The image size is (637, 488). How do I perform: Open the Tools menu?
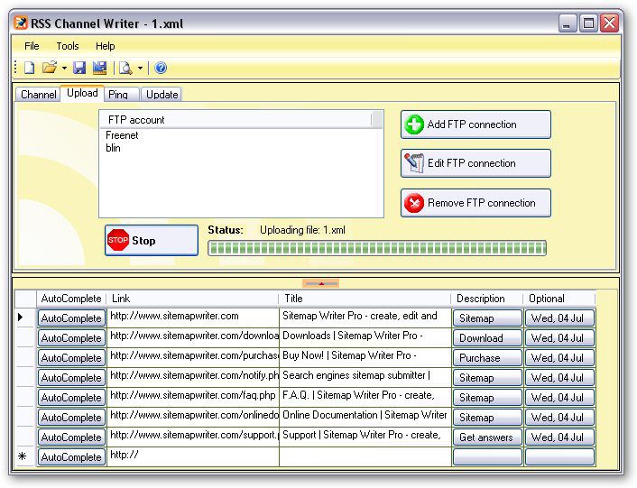coord(68,46)
